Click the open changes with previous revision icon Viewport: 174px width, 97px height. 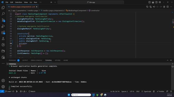coord(154,7)
